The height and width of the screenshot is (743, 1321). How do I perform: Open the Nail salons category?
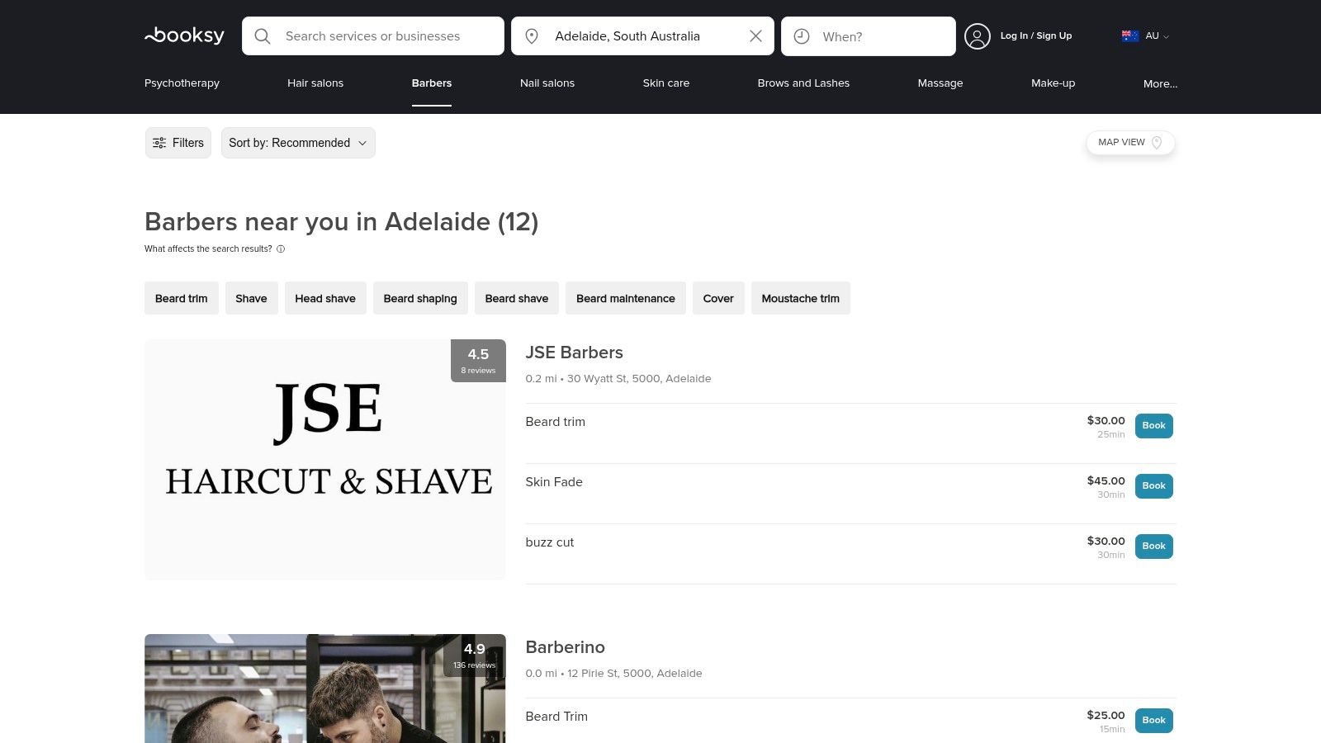(x=547, y=83)
